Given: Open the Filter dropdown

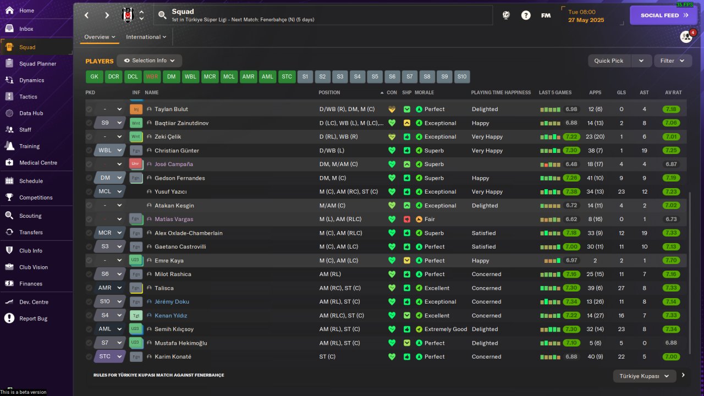Looking at the screenshot, I should tap(673, 61).
